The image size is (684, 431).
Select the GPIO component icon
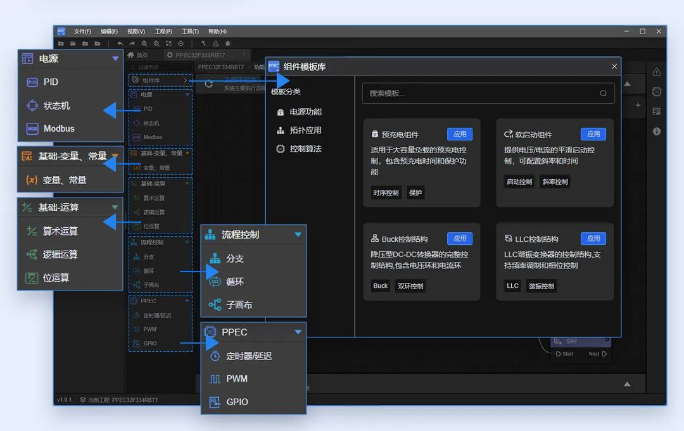pos(215,402)
